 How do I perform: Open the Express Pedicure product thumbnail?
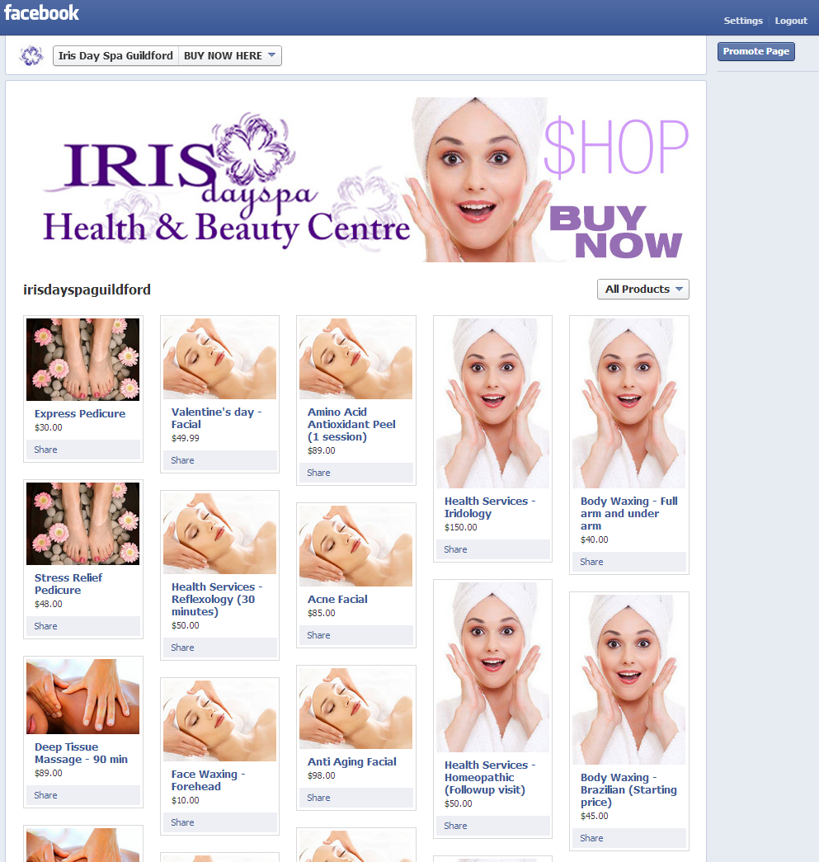(83, 360)
